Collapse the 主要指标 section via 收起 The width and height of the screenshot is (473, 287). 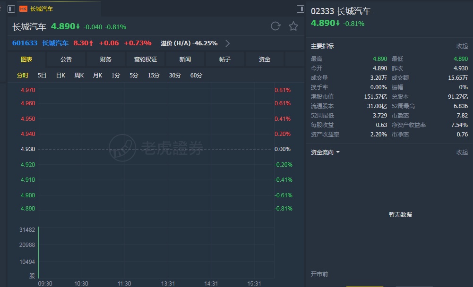[x=462, y=46]
